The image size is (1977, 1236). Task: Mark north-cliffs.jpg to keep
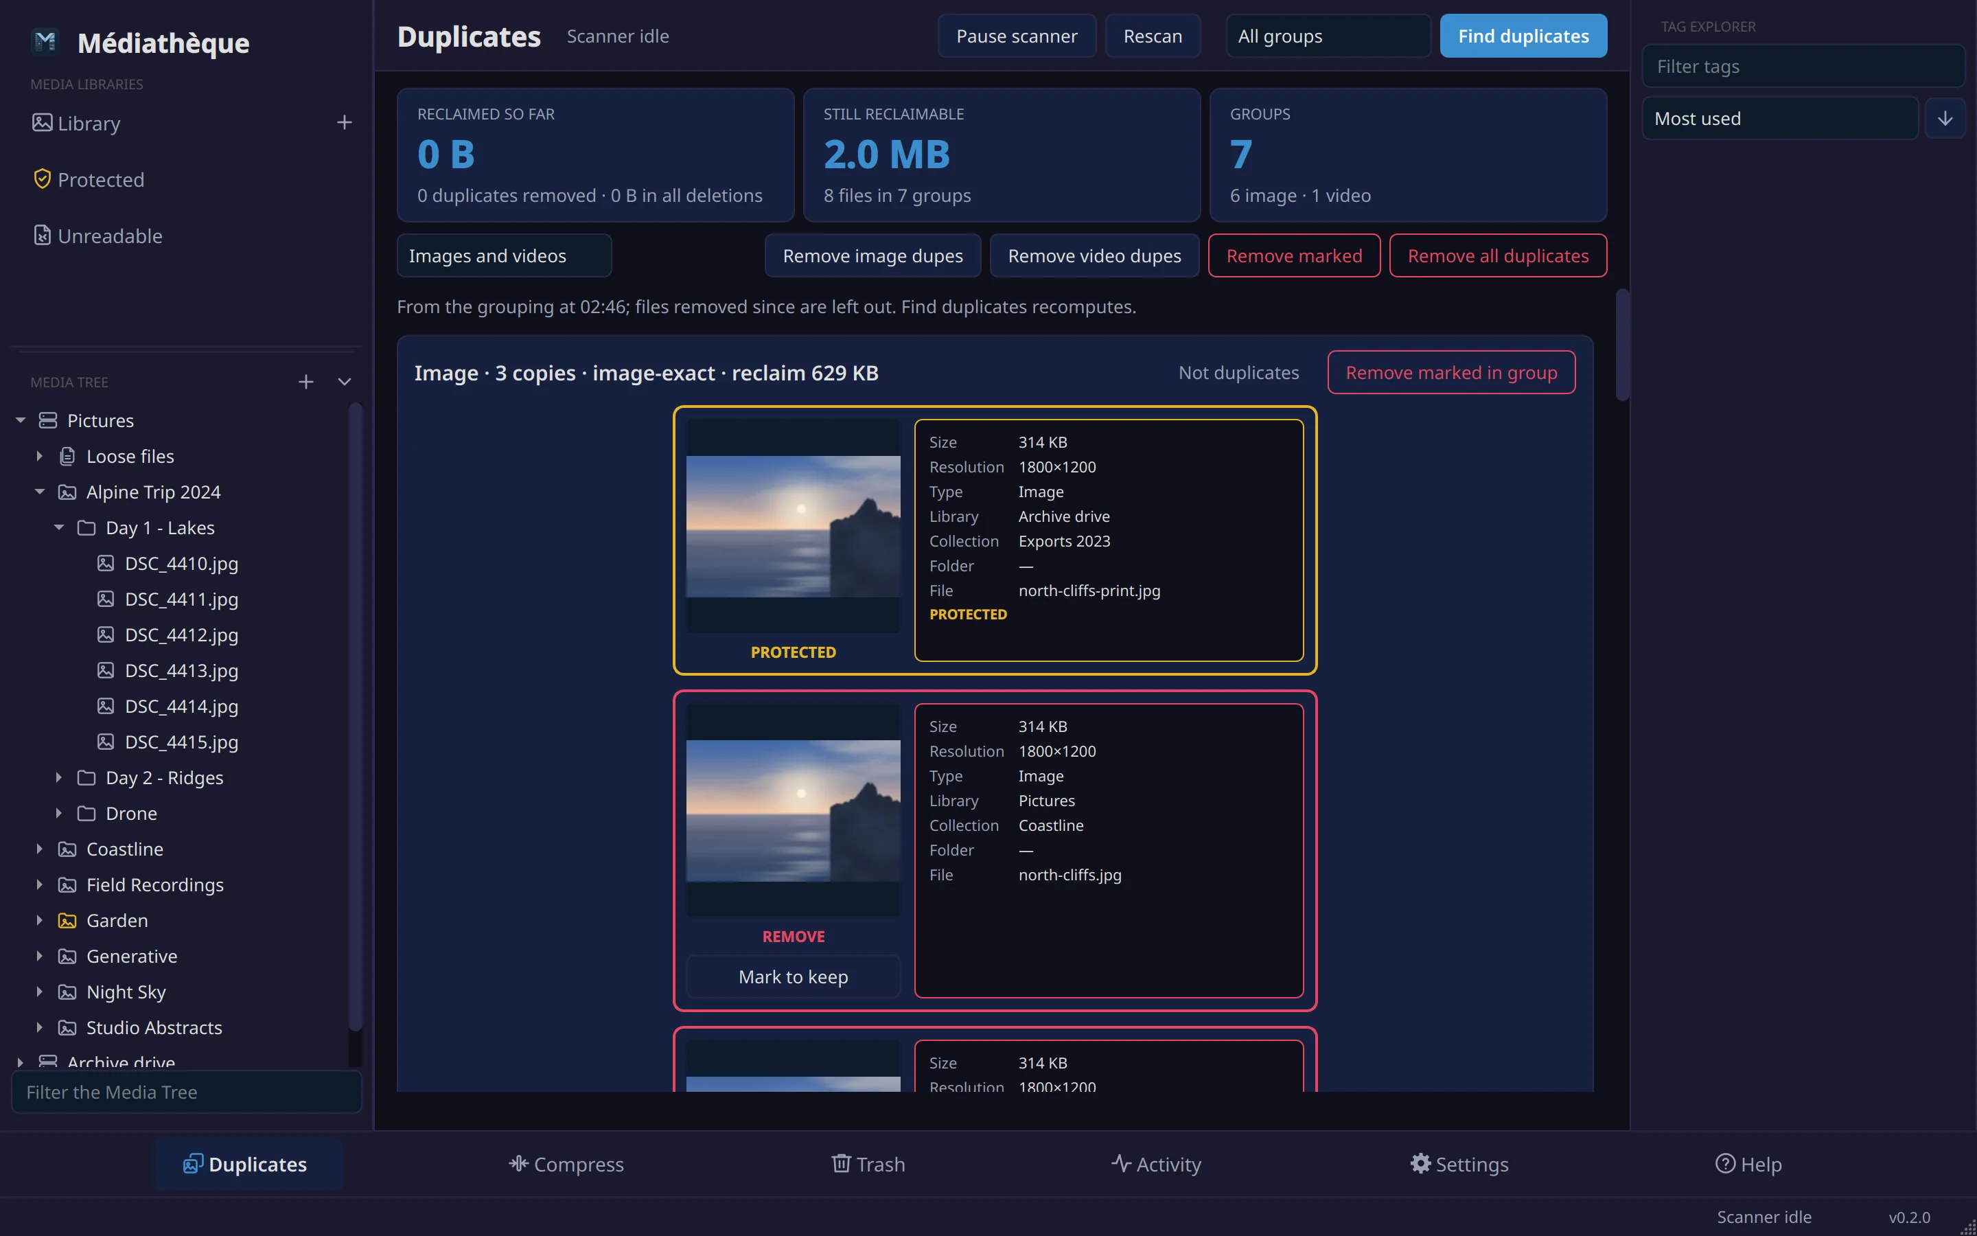point(794,976)
